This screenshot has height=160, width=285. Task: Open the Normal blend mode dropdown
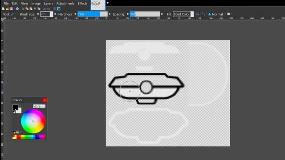tap(226, 14)
